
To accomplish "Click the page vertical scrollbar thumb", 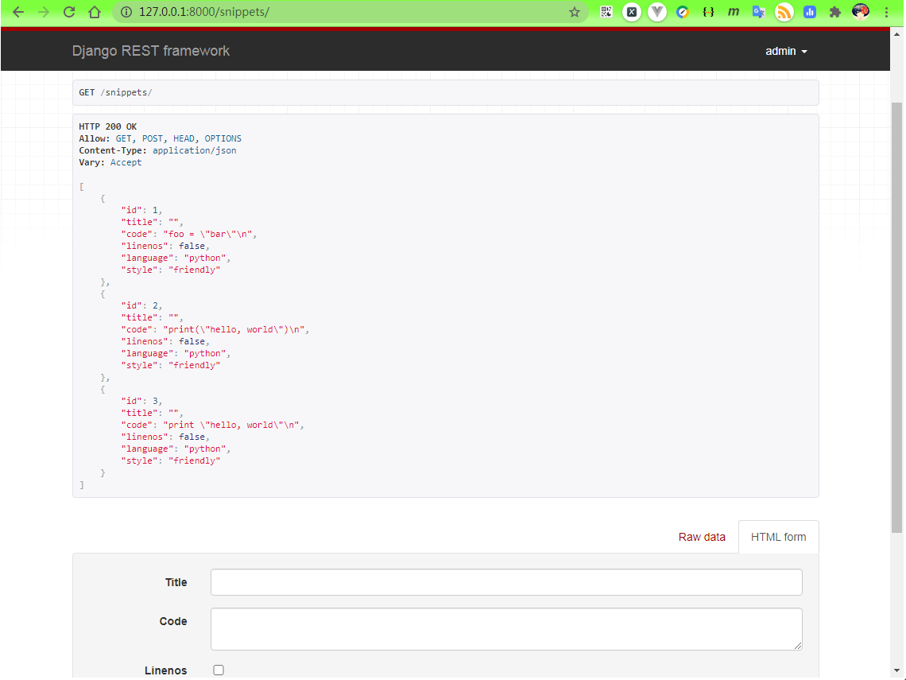I will pos(896,317).
